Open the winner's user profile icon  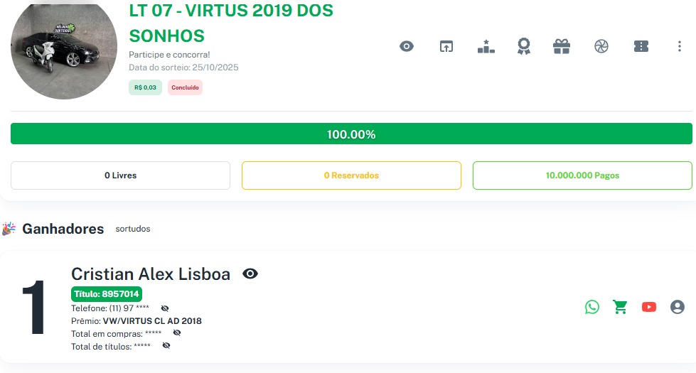(x=678, y=307)
